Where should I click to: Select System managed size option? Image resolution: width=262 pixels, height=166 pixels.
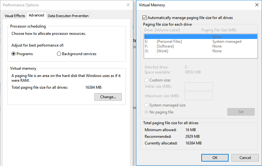147,105
